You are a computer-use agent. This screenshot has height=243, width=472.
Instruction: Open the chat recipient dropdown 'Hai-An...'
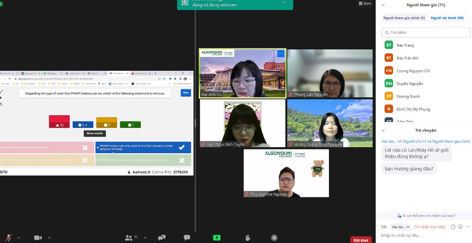click(x=400, y=227)
